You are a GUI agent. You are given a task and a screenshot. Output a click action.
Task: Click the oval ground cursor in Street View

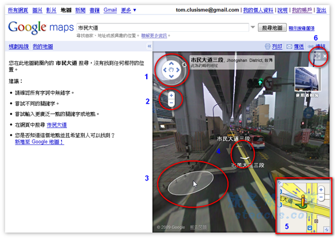(x=190, y=183)
